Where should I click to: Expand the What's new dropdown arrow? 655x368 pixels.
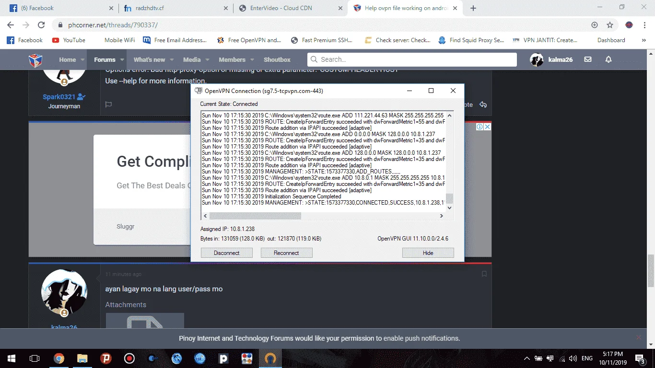[172, 60]
